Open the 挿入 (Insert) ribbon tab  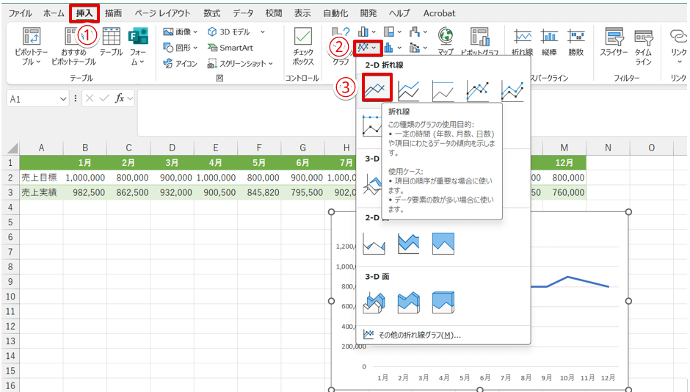pyautogui.click(x=85, y=13)
